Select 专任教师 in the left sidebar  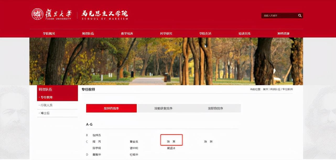[47, 97]
